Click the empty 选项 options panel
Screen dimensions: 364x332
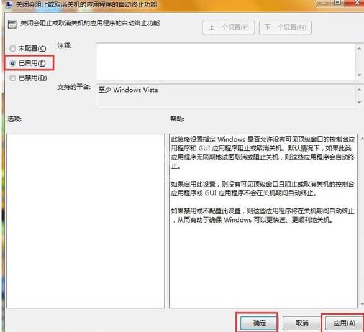pos(86,221)
